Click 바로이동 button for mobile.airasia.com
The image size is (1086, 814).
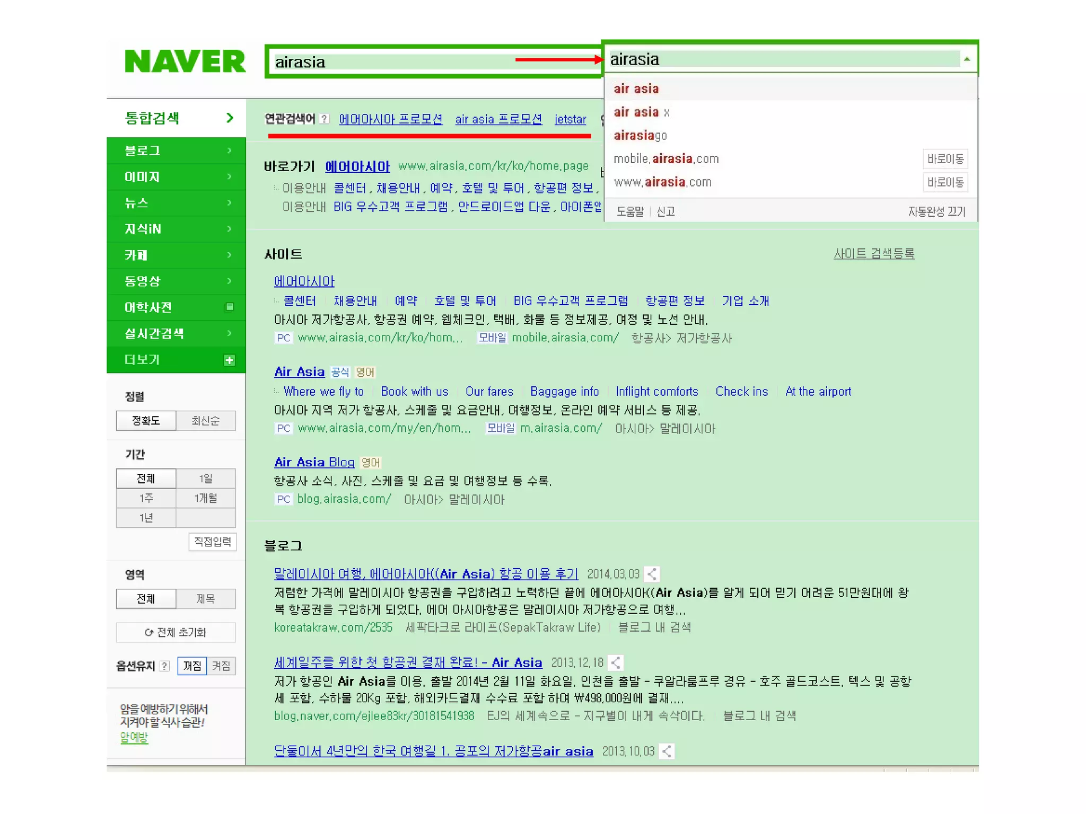945,159
